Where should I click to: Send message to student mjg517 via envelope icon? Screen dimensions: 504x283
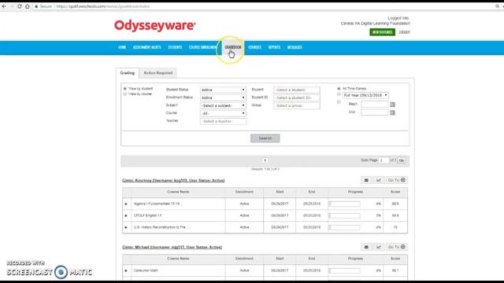[x=366, y=247]
